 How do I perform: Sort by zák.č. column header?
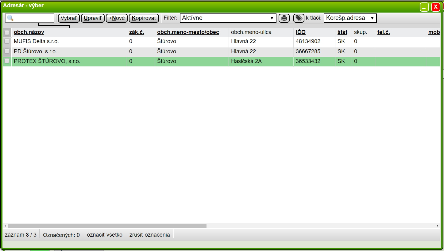pyautogui.click(x=137, y=32)
